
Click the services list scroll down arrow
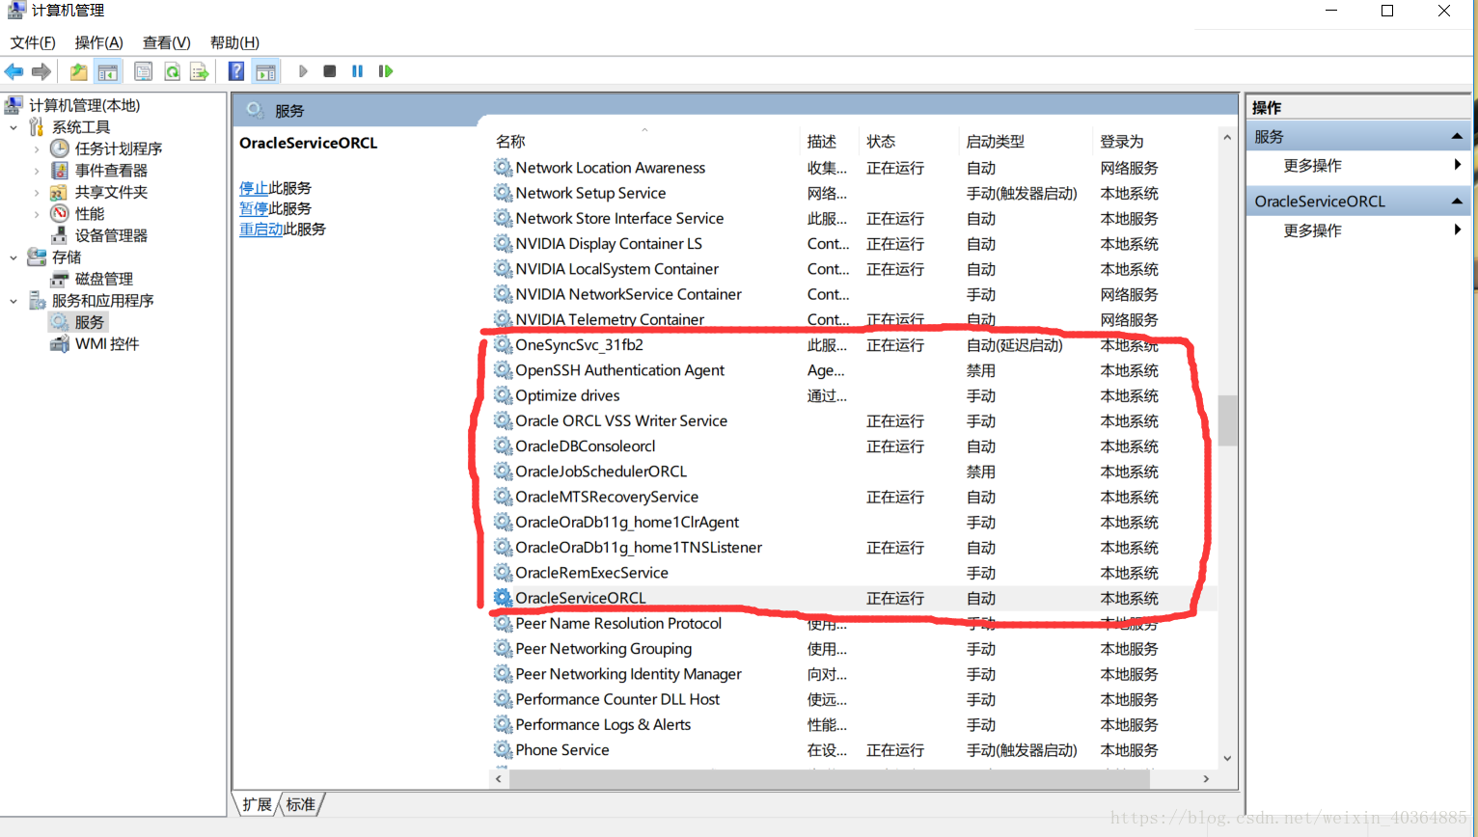(1227, 759)
